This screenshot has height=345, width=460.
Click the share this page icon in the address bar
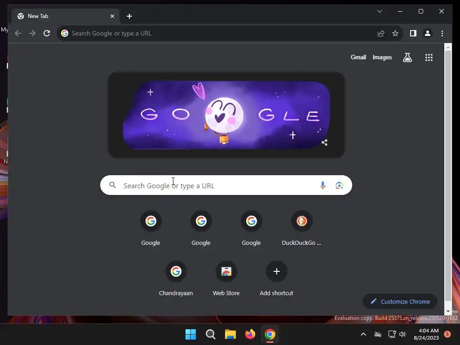381,33
